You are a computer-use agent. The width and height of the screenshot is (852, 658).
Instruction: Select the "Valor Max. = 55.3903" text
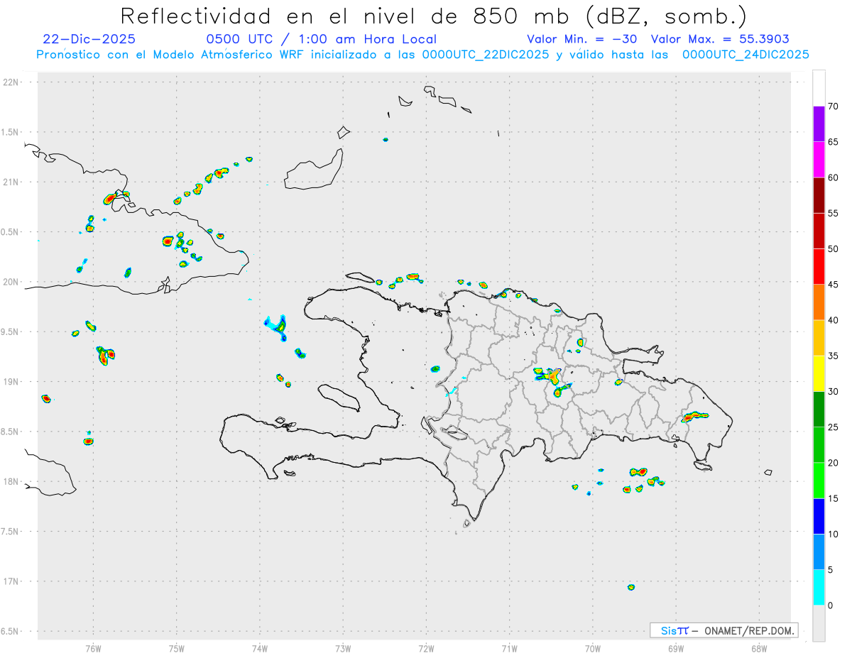point(720,39)
